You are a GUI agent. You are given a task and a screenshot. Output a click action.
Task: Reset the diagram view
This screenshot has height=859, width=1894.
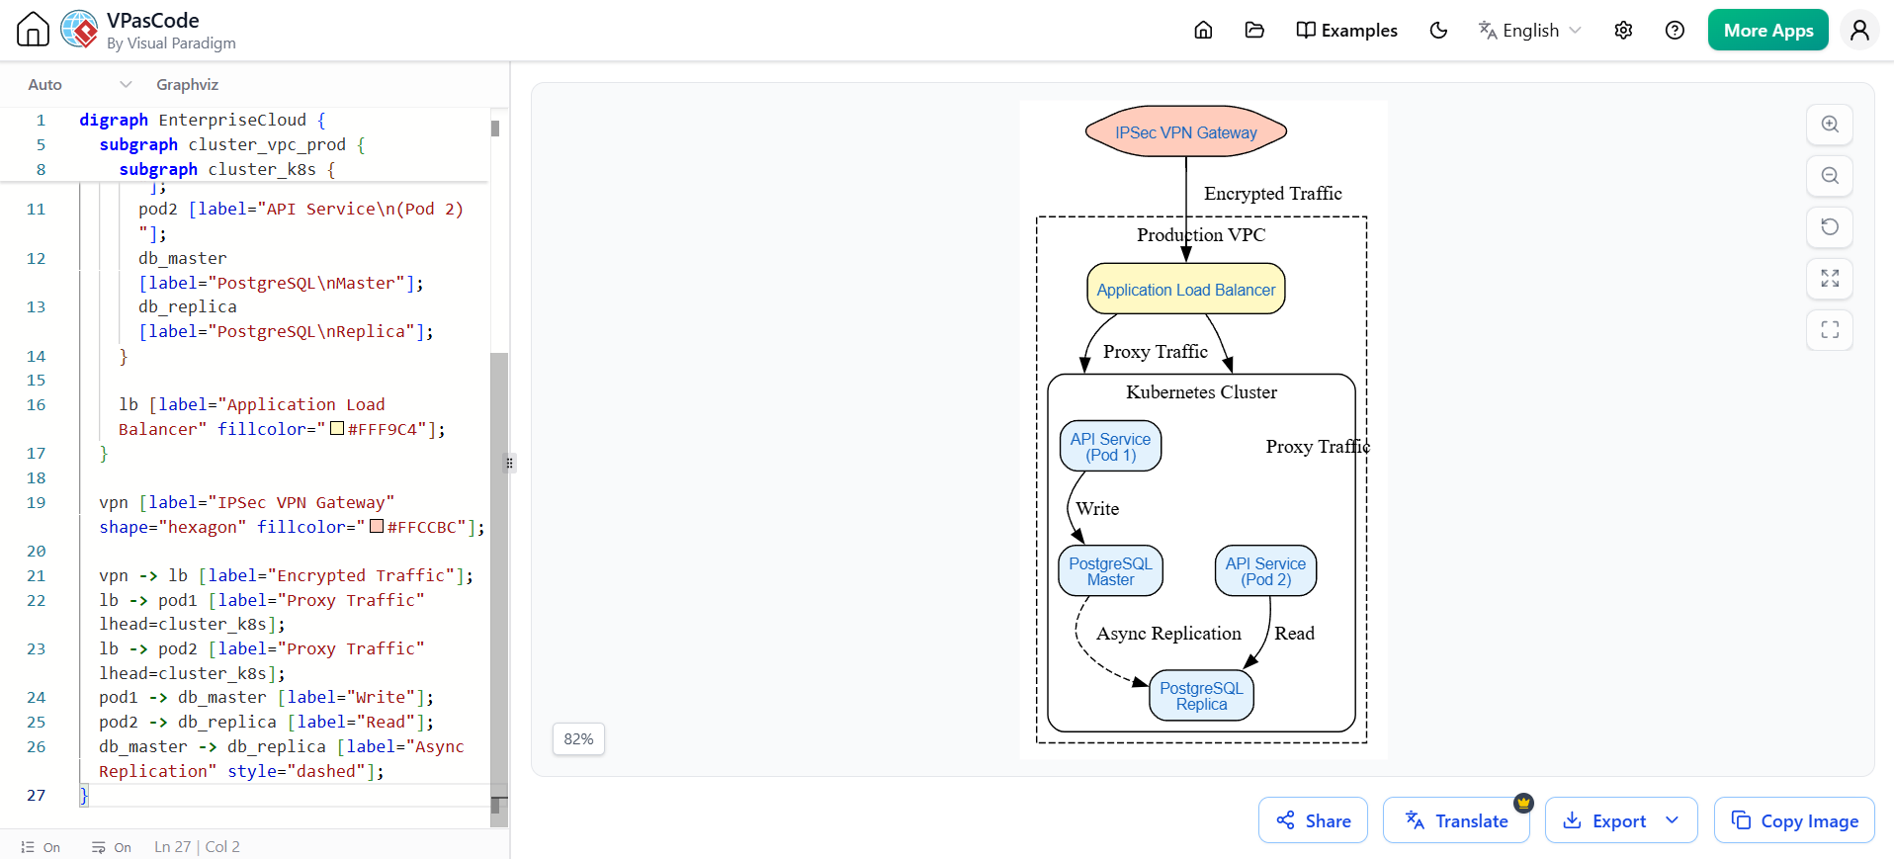click(1830, 227)
